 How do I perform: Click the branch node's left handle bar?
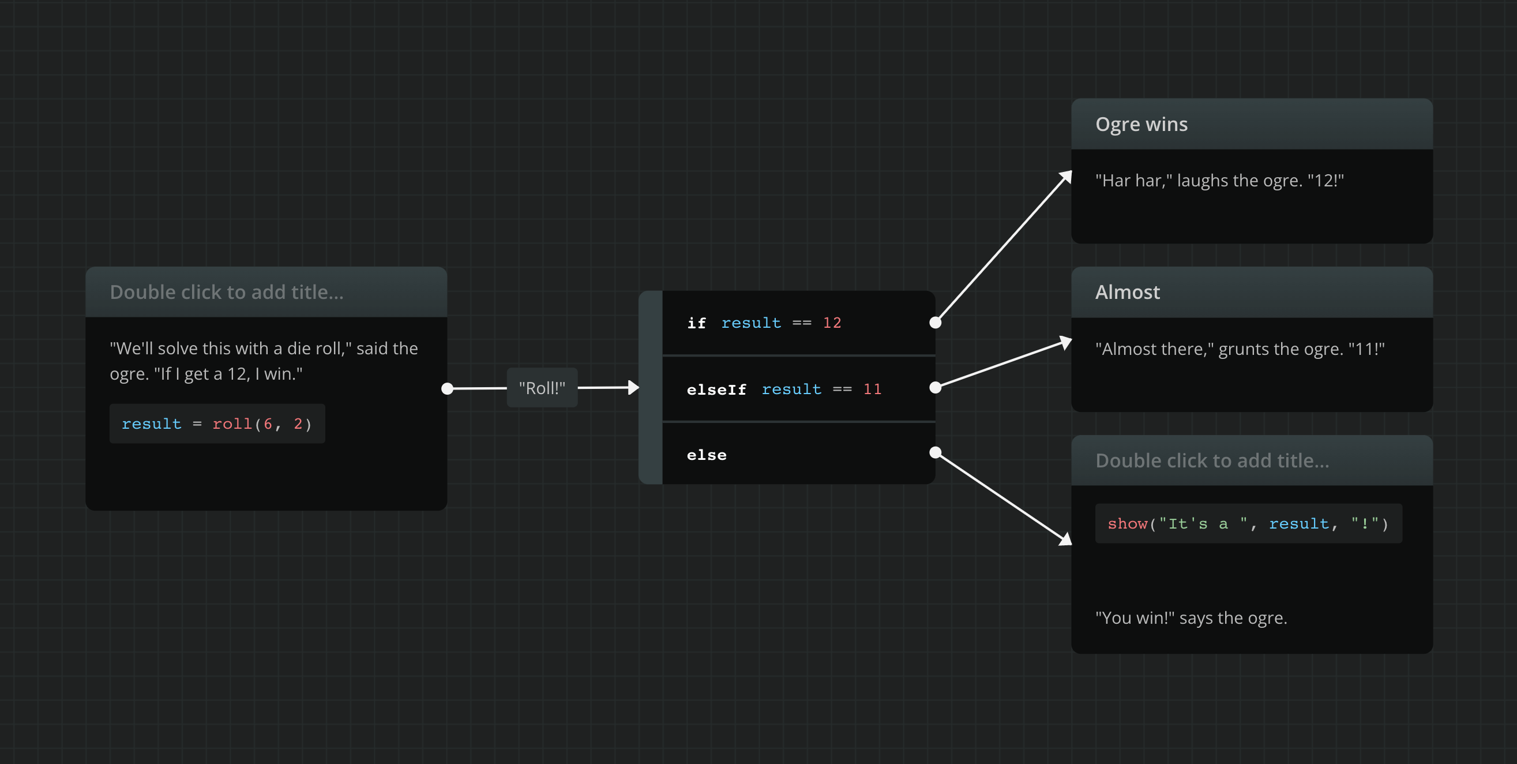pyautogui.click(x=651, y=388)
